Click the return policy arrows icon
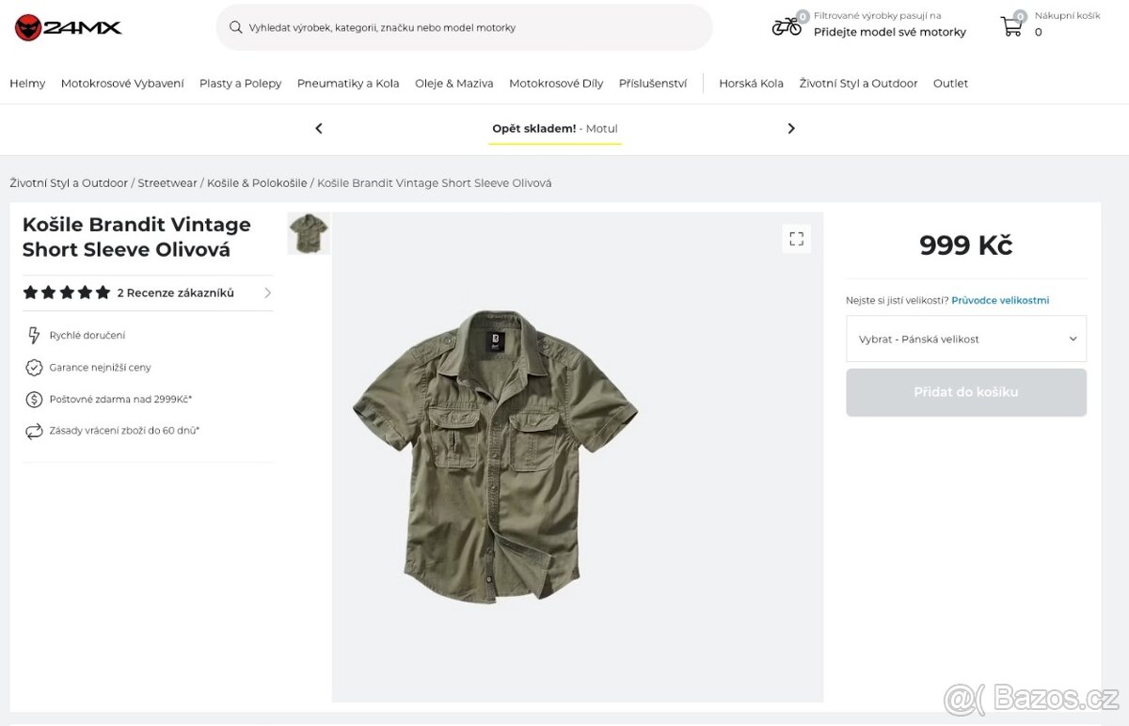The width and height of the screenshot is (1129, 726). (34, 432)
